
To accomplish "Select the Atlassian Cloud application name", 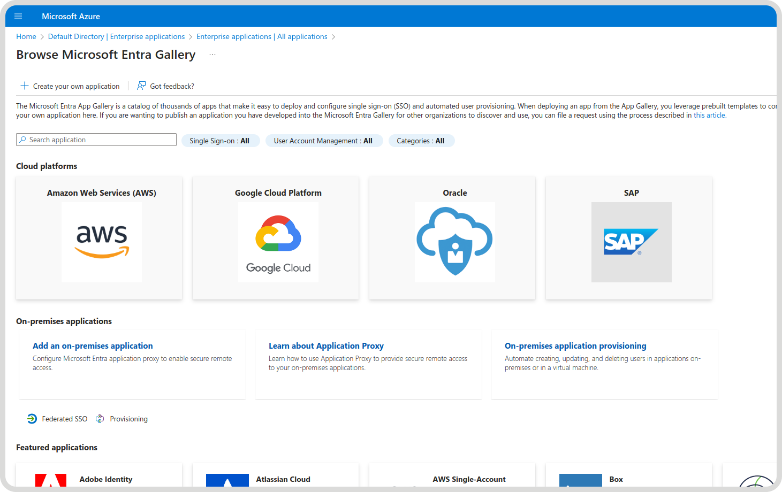I will coord(283,479).
